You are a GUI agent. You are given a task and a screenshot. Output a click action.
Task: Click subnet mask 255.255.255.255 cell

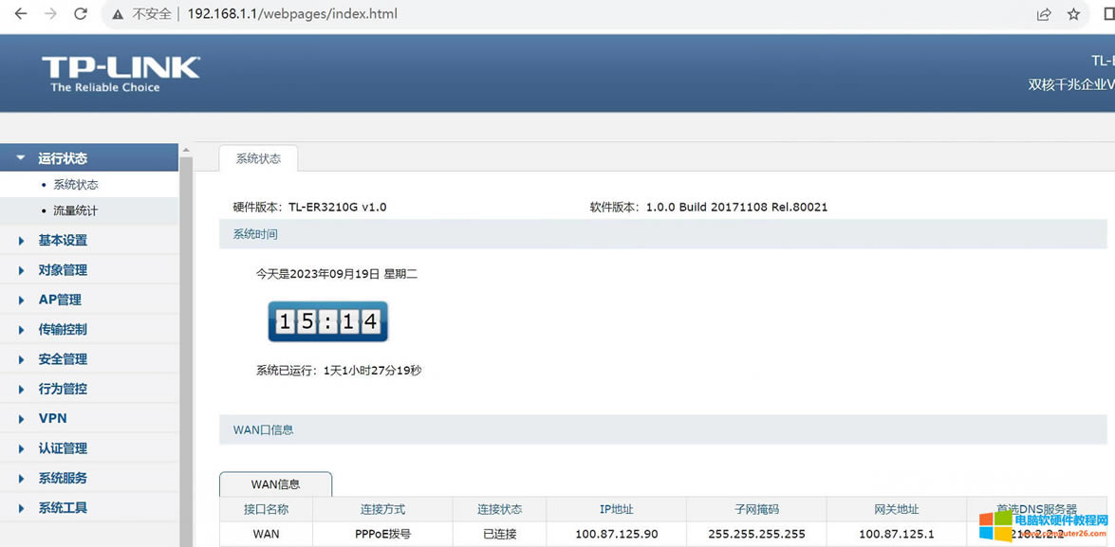756,535
